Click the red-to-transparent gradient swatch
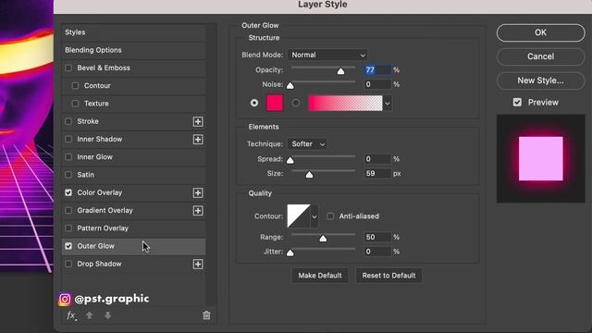This screenshot has width=592, height=333. point(345,103)
